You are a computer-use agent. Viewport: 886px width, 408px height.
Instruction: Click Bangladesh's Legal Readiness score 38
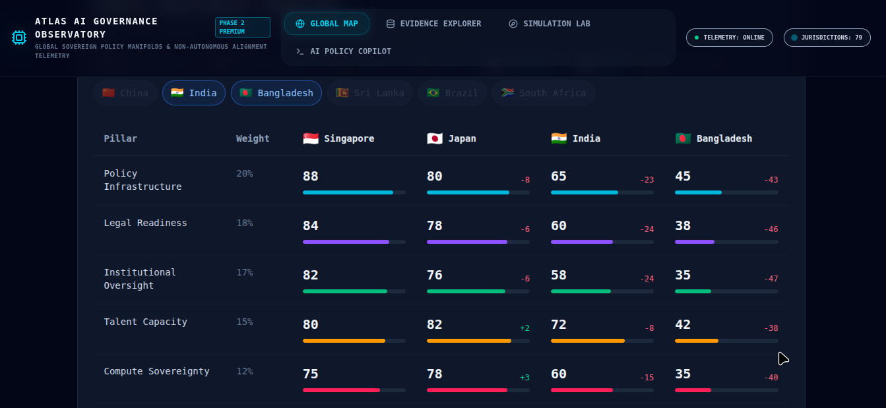pyautogui.click(x=683, y=226)
